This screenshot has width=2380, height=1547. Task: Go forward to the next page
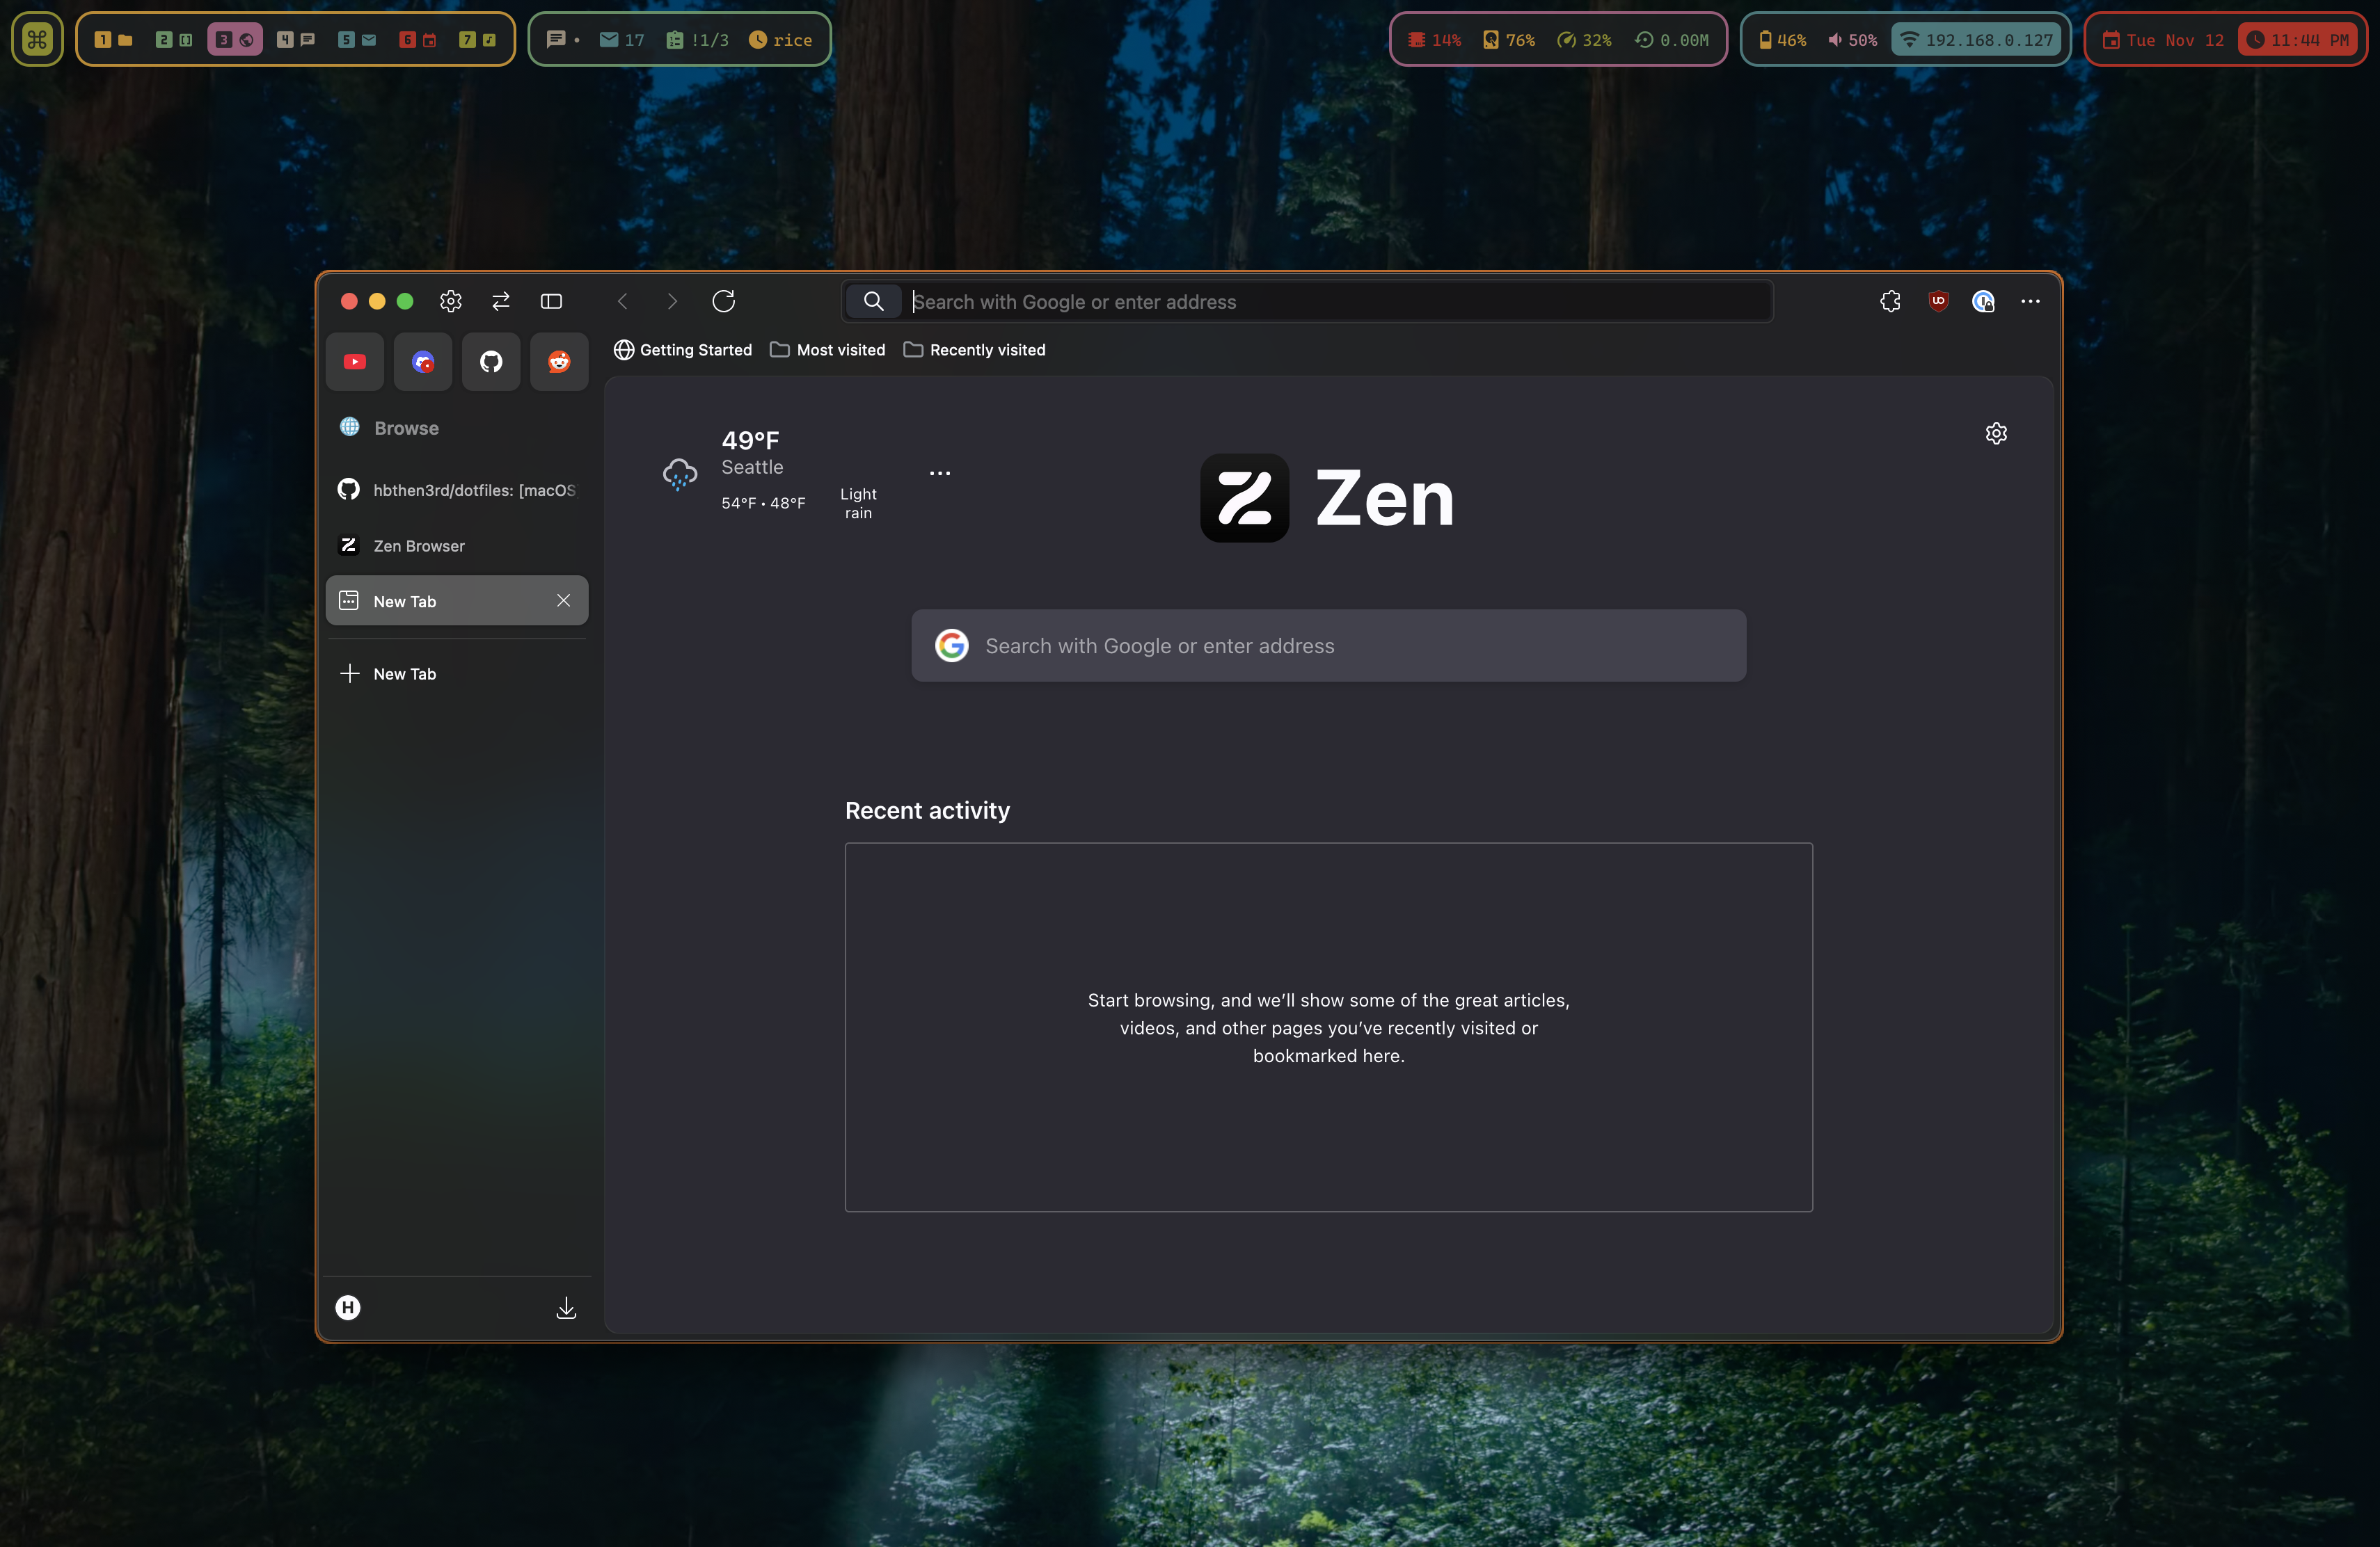point(672,300)
